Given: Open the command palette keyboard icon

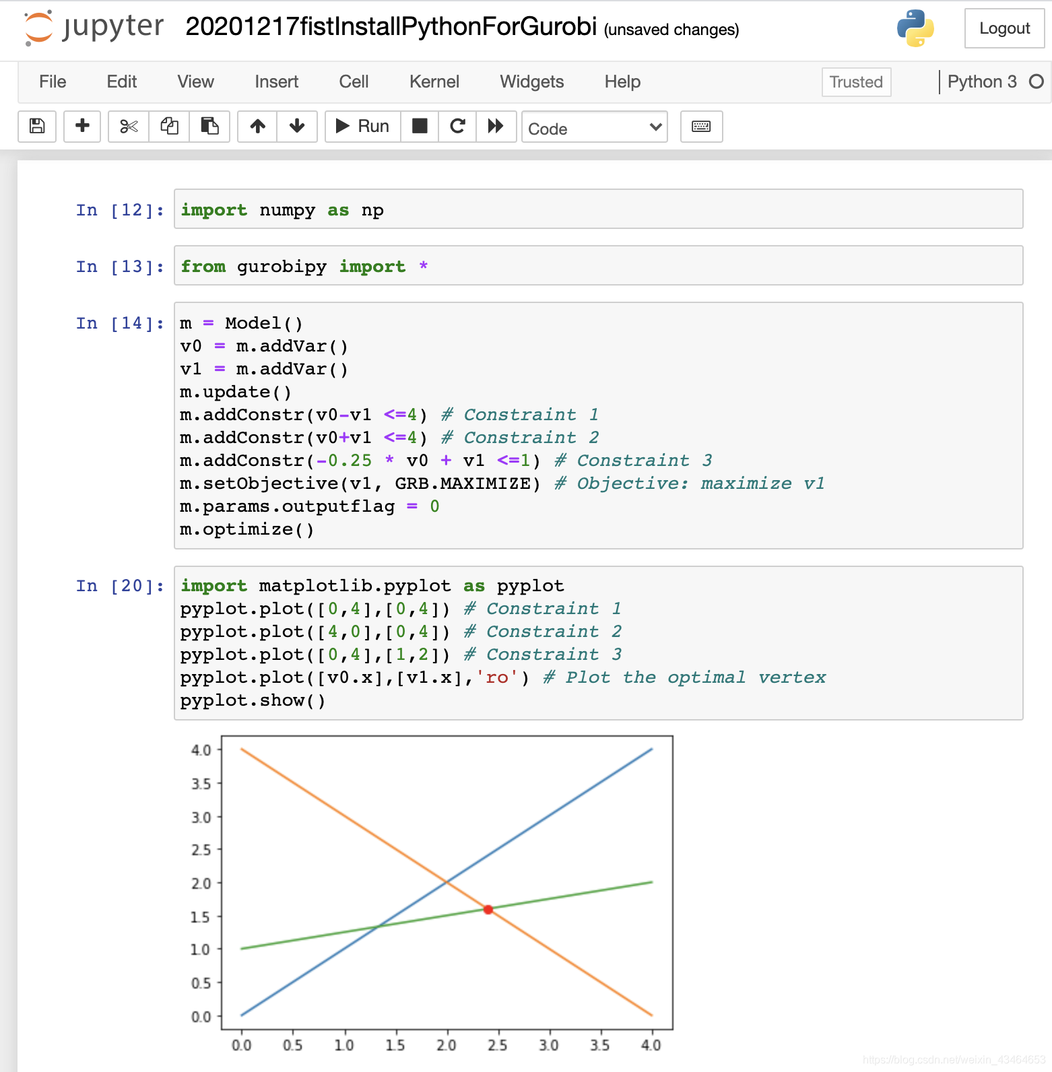Looking at the screenshot, I should click(x=702, y=127).
